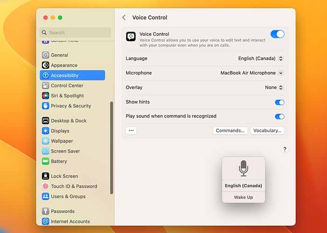Viewport: 327px width, 233px height.
Task: Open the ellipsis more options menu
Action: tap(131, 130)
